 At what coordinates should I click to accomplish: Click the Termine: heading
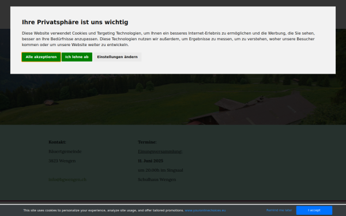[x=147, y=142]
